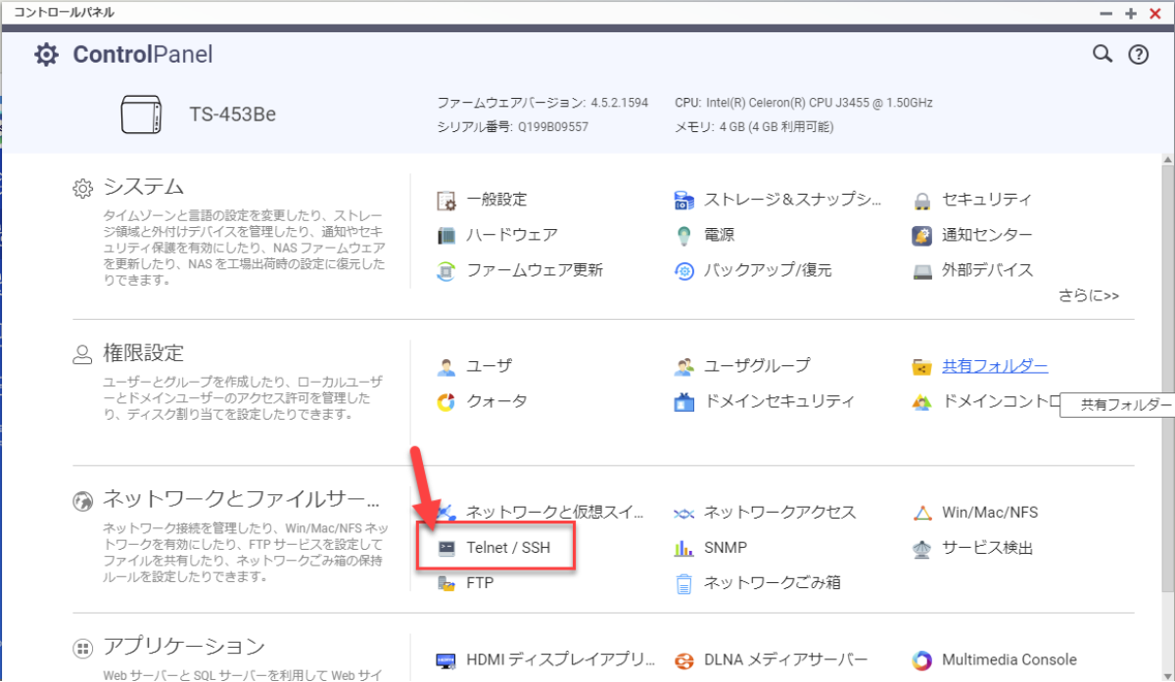Click the Telnet / SSH label
This screenshot has height=682, width=1175.
pos(508,548)
